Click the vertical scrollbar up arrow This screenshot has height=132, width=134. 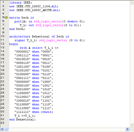pyautogui.click(x=131, y=3)
